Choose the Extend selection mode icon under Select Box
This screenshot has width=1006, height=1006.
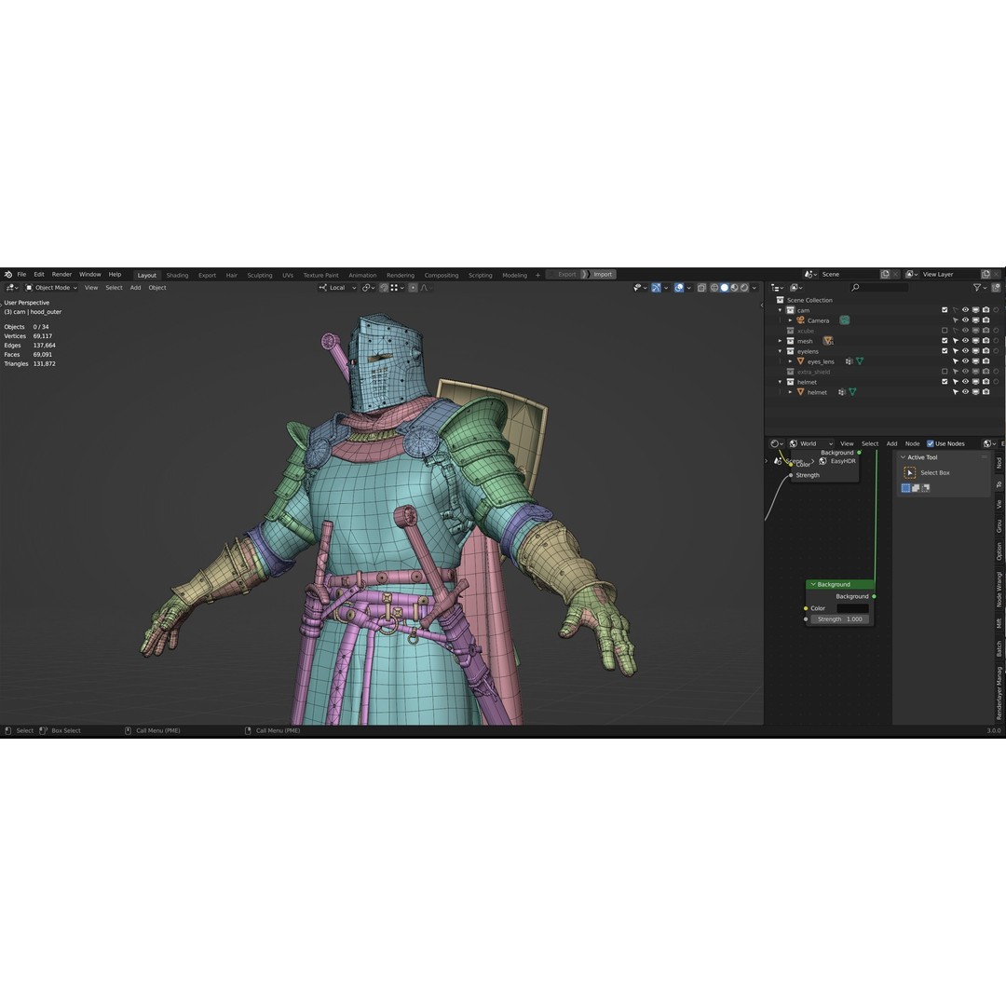coord(916,488)
